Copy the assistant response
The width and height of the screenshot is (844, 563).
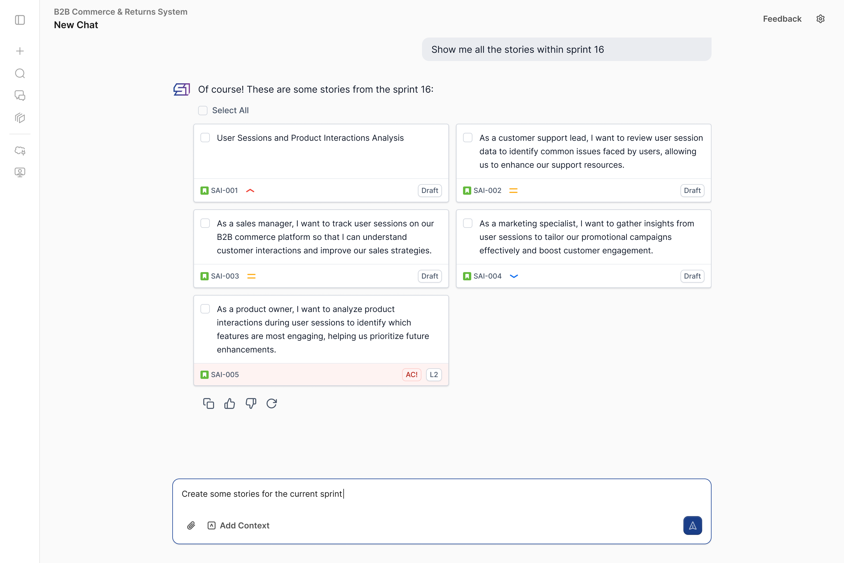(208, 403)
